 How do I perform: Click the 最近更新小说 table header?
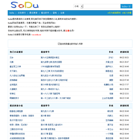[16, 106]
